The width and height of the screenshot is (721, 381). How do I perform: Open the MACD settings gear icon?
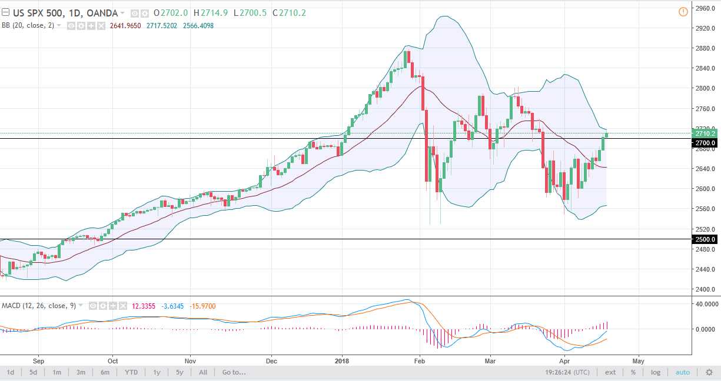[101, 306]
